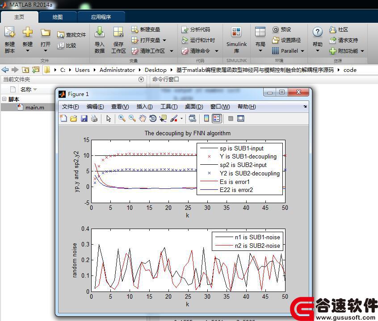This screenshot has height=321, width=378.
Task: Expand the Open (打开) dropdown arrow
Action: [46, 51]
